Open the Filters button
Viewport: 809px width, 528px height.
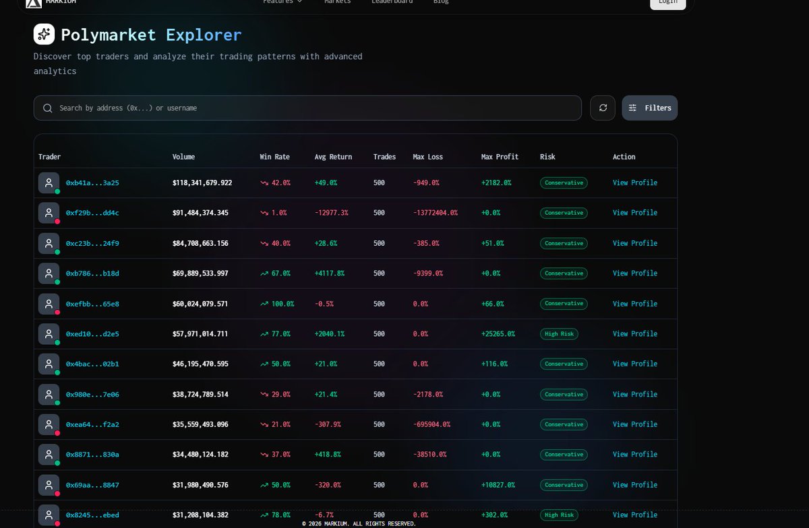pyautogui.click(x=650, y=108)
